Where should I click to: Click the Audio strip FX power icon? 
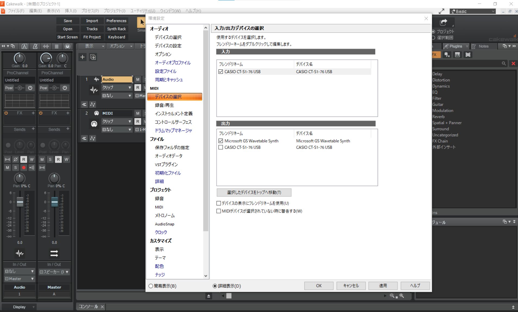[6, 113]
